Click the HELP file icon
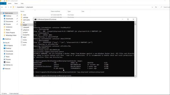The width and height of the screenshot is (170, 95). 22,37
